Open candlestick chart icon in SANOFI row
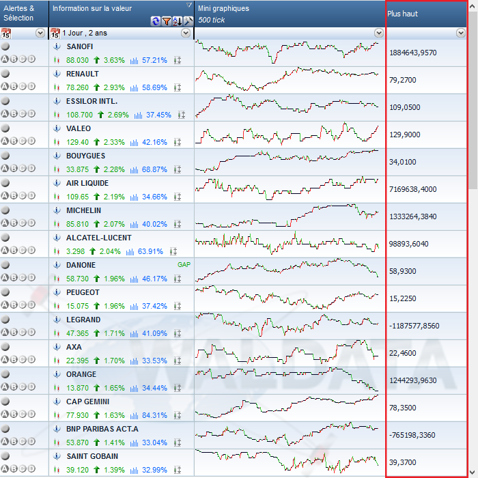The width and height of the screenshot is (478, 478). pyautogui.click(x=57, y=60)
